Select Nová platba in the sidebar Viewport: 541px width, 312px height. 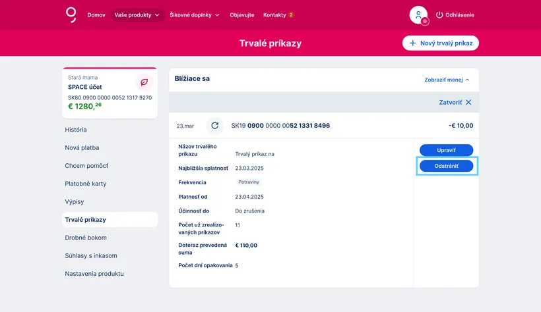tap(82, 147)
